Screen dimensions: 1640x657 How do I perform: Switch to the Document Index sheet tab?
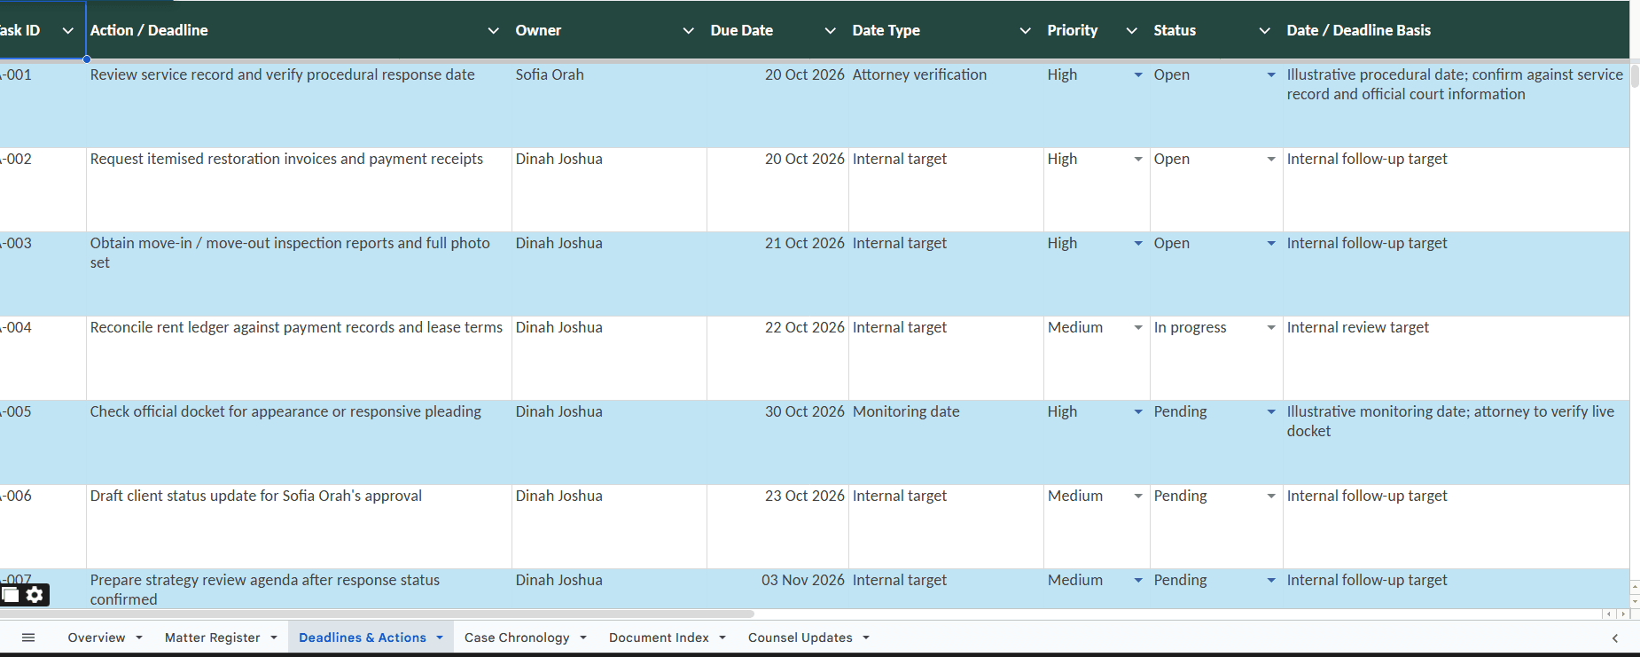659,637
